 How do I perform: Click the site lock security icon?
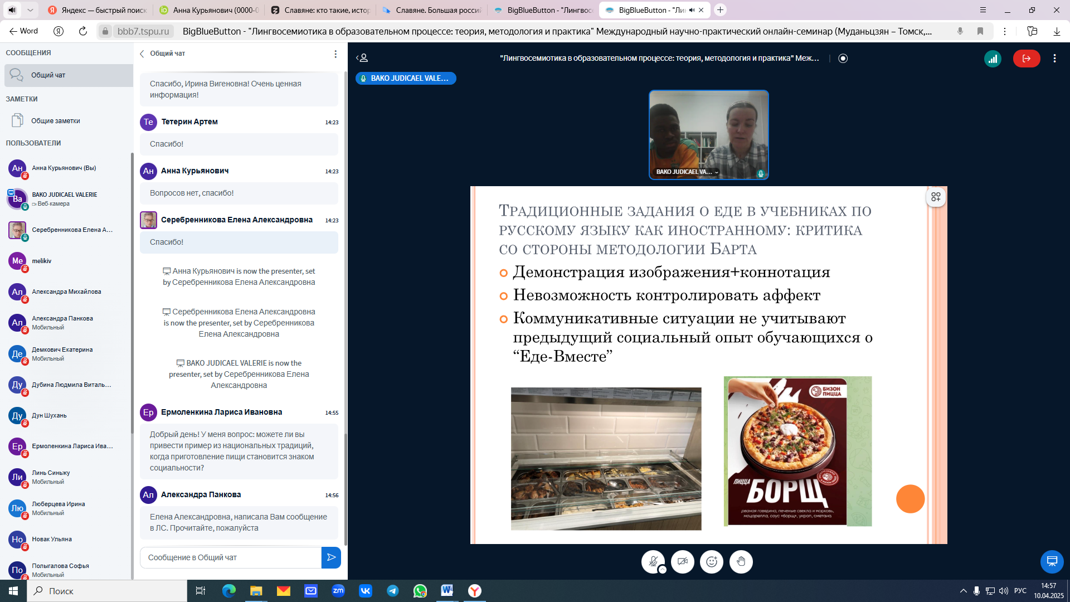coord(105,31)
